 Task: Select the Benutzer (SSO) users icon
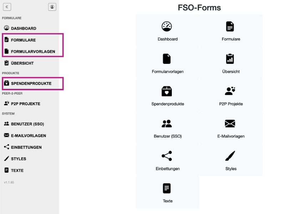point(168,123)
